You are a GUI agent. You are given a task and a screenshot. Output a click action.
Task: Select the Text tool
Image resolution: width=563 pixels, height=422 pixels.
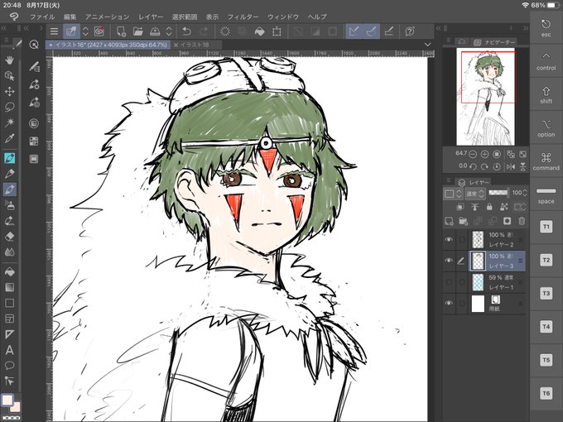coord(9,350)
